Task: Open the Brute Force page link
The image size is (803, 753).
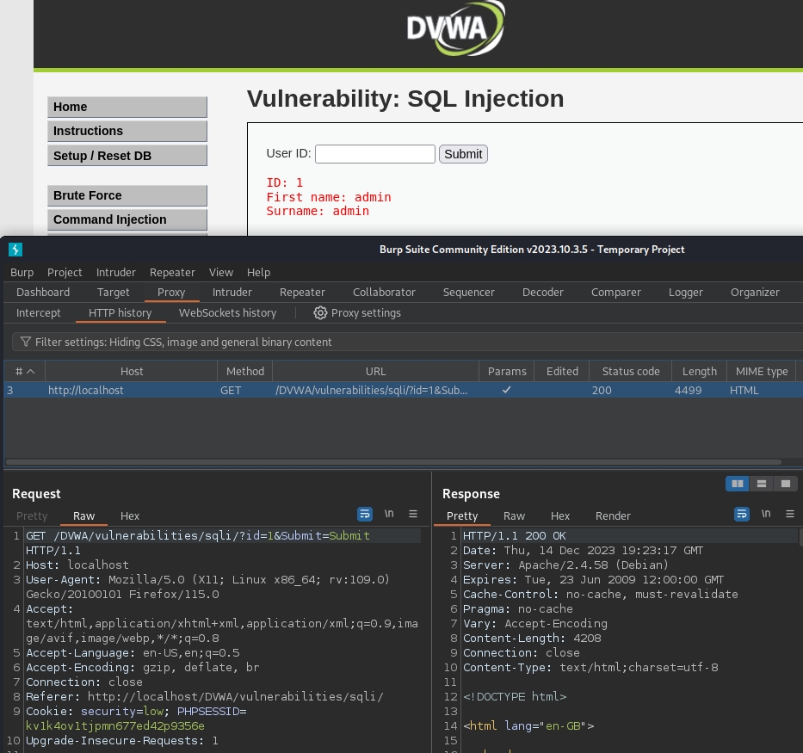Action: coord(127,195)
